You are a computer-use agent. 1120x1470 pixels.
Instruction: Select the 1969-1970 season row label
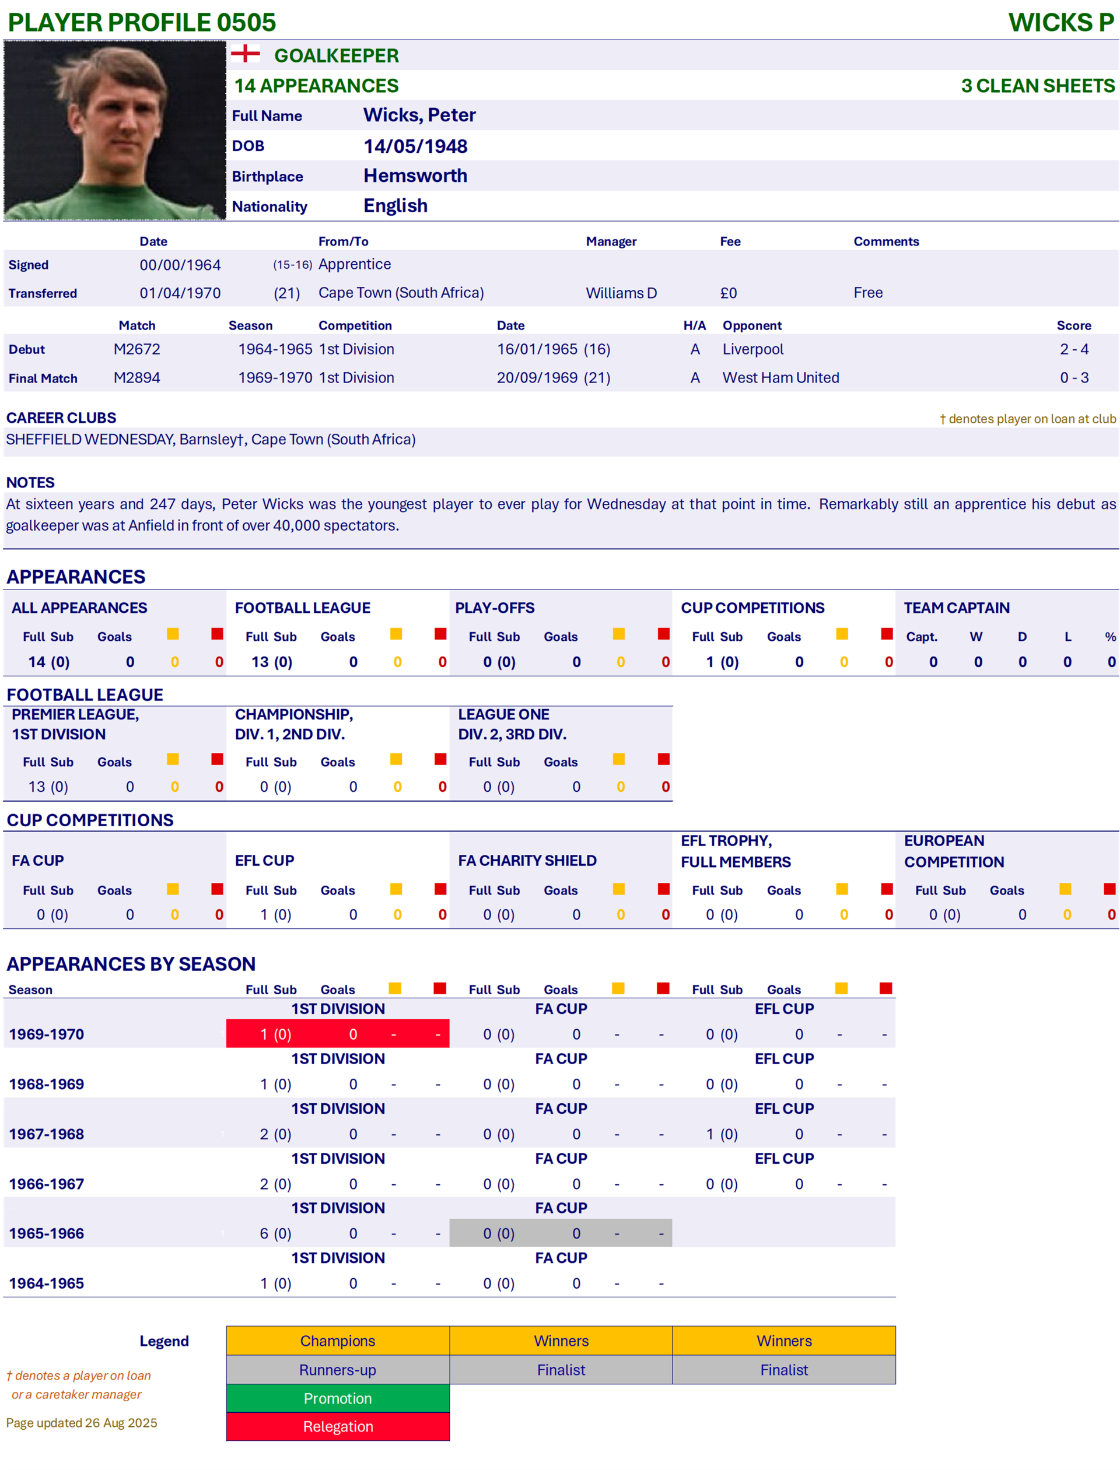click(47, 1034)
